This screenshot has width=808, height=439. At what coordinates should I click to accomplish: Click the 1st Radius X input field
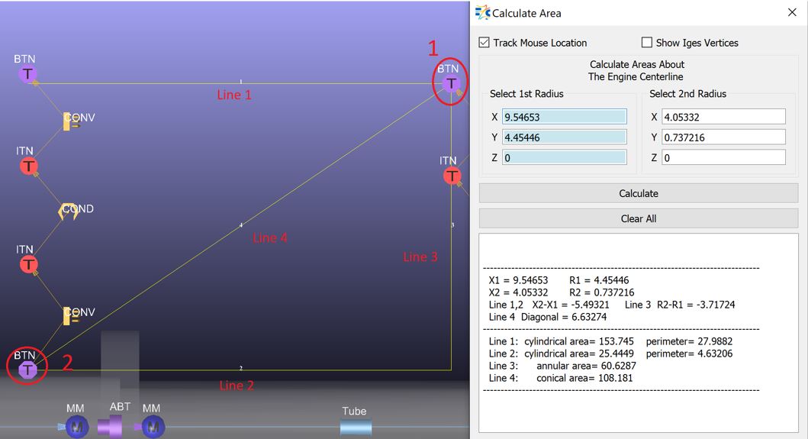pyautogui.click(x=565, y=117)
